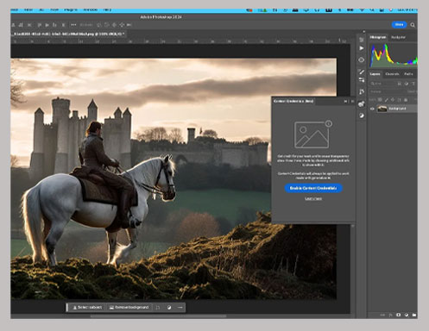
Task: Click Select subject in the task bar
Action: [87, 308]
